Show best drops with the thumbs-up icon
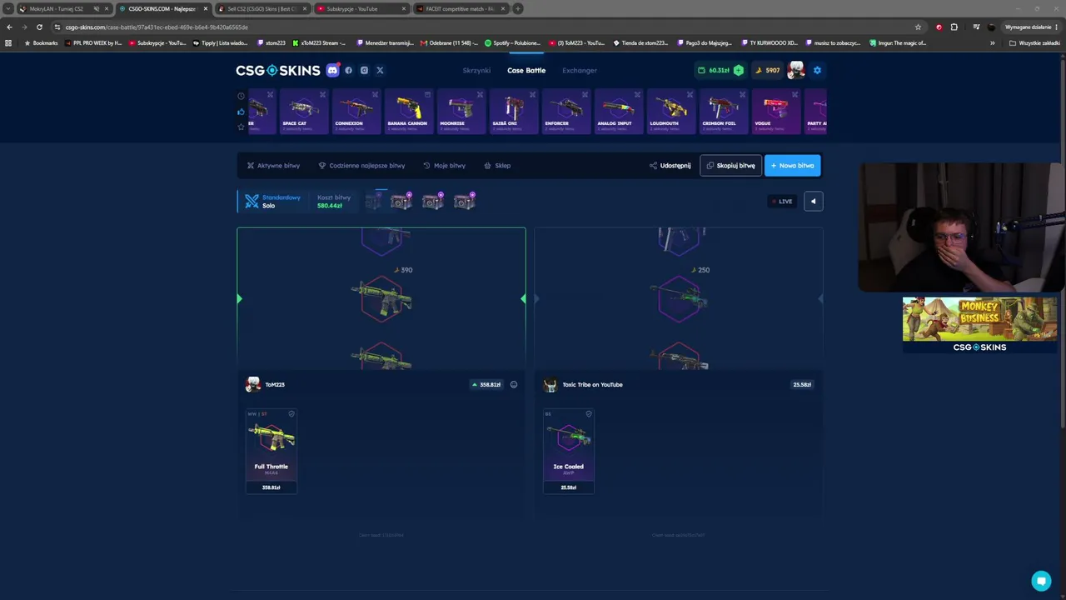The width and height of the screenshot is (1066, 600). [x=242, y=112]
